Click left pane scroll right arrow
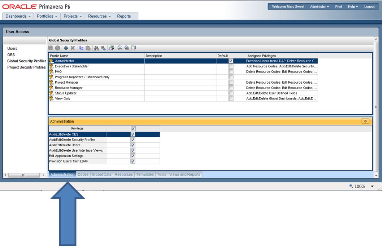383x248 pixels. tap(43, 175)
